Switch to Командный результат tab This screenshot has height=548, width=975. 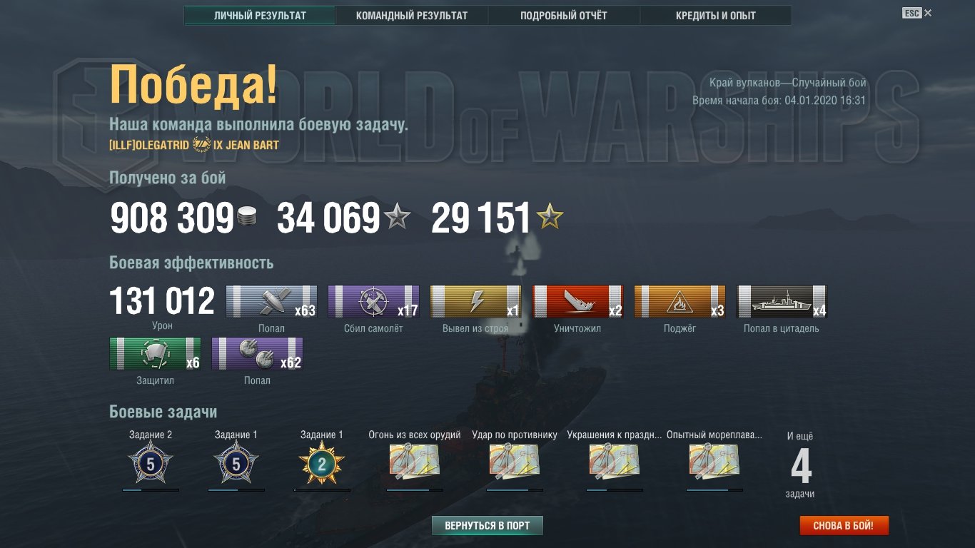pyautogui.click(x=412, y=15)
